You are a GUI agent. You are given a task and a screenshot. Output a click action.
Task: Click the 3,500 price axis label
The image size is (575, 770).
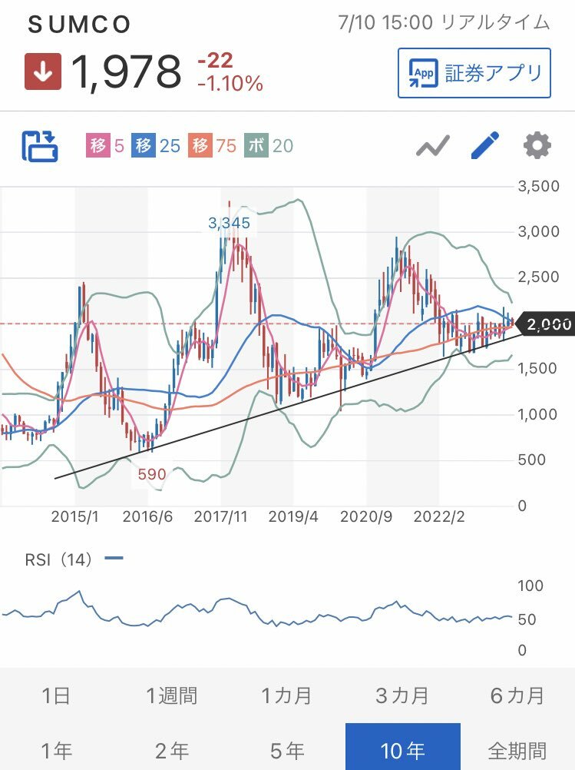tap(539, 186)
